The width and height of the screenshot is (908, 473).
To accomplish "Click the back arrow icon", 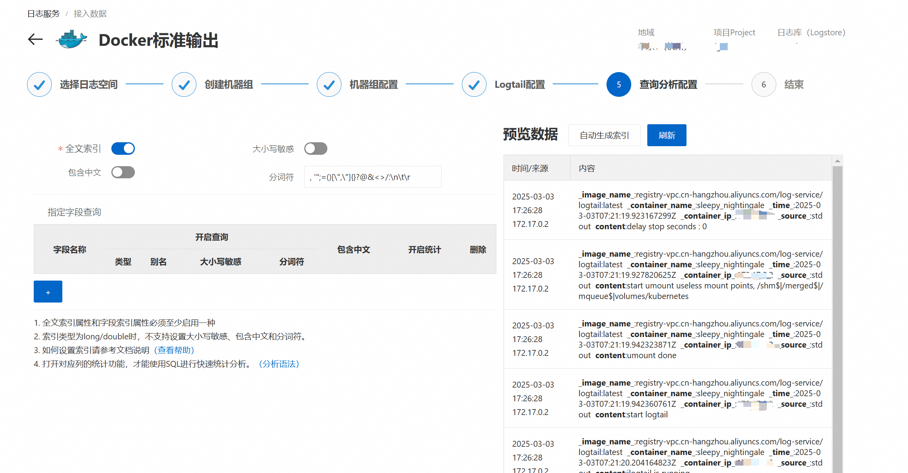I will click(x=35, y=39).
